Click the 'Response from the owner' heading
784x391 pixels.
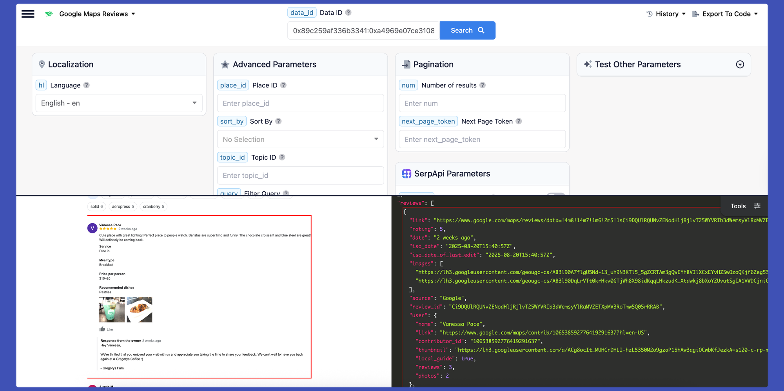[x=121, y=341]
